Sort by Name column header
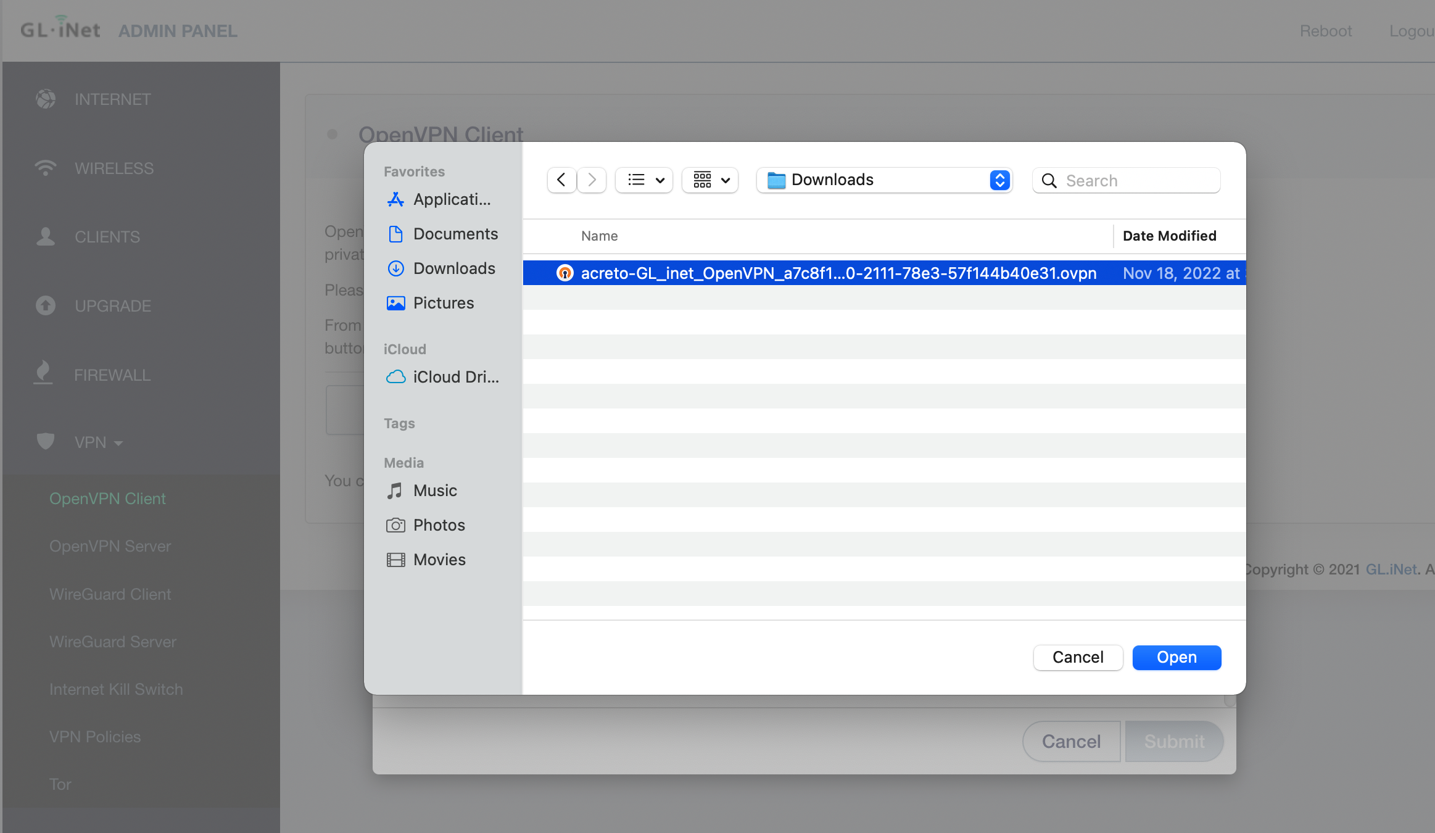The image size is (1435, 833). [x=599, y=236]
